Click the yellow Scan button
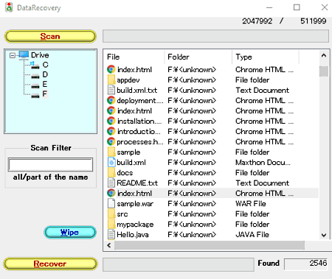This screenshot has width=332, height=279. 50,36
